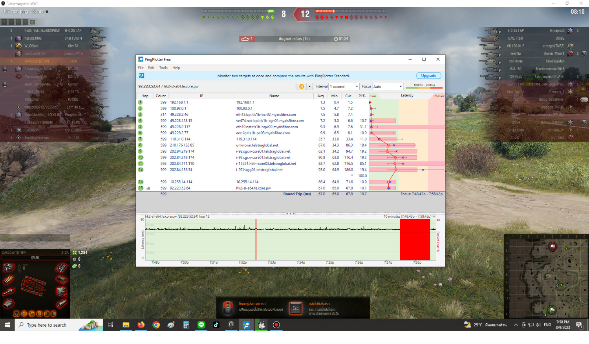Expand the Interval 1 second combo box
Screen dimensions: 589x344
click(344, 86)
